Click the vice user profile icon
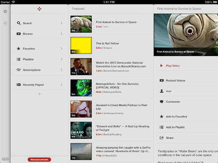Viewport: 218px width, 163px height. (162, 91)
